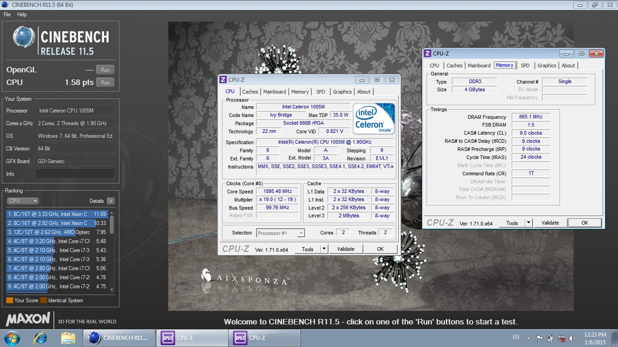This screenshot has width=618, height=347.
Task: Click Validate in Memory CPU-Z window
Action: [x=551, y=223]
